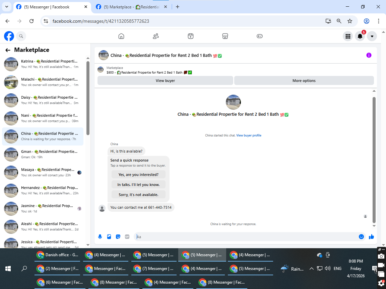Choose a sticker with the sticker icon

tap(118, 237)
